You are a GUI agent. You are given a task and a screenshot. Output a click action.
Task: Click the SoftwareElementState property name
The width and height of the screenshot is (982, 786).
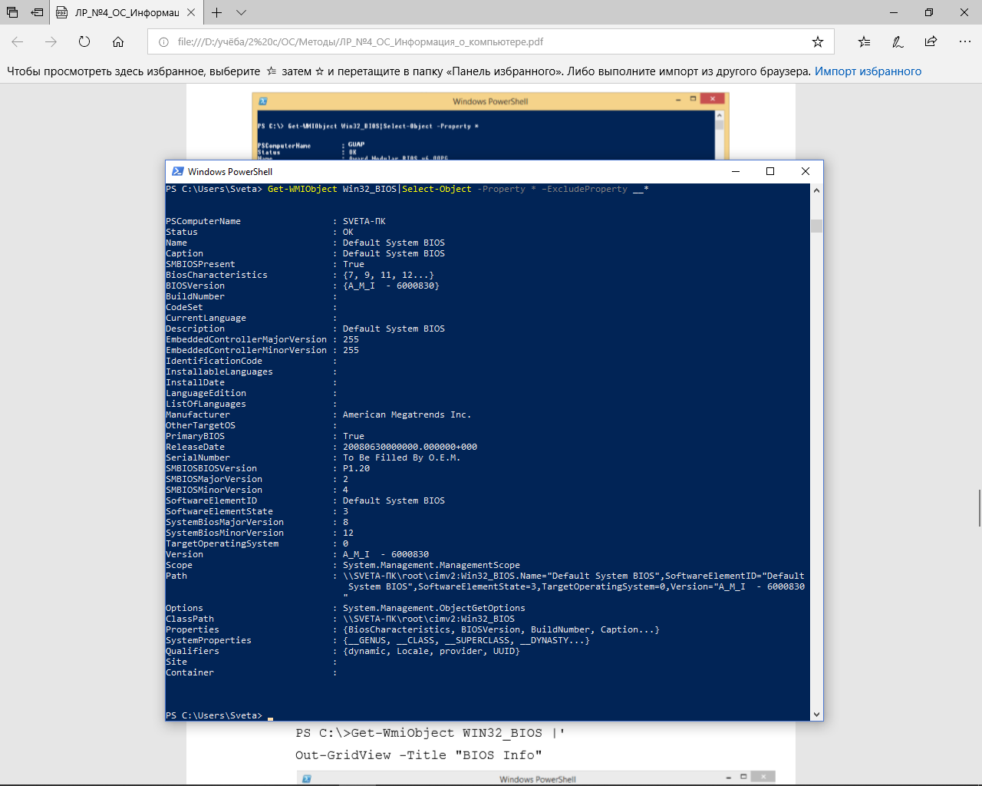[219, 511]
